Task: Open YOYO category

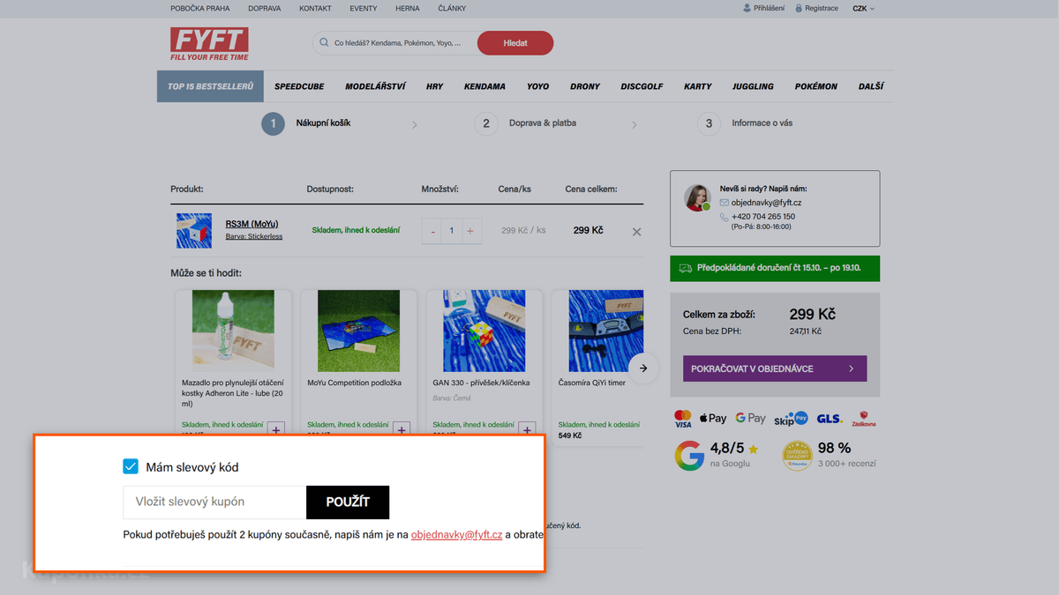Action: (537, 86)
